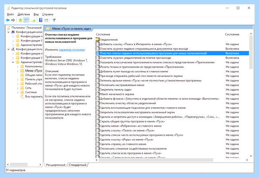The height and width of the screenshot is (178, 259).
Task: Click the Конфигурация компьютера node icon
Action: pos(13,32)
